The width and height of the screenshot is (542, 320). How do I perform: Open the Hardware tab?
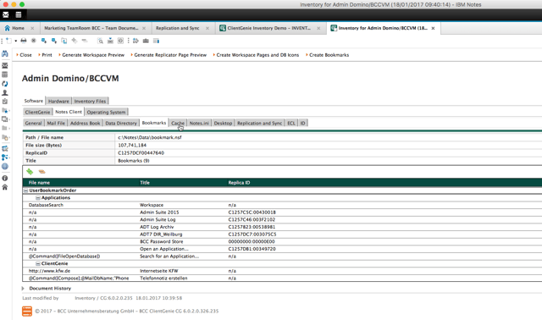coord(58,101)
